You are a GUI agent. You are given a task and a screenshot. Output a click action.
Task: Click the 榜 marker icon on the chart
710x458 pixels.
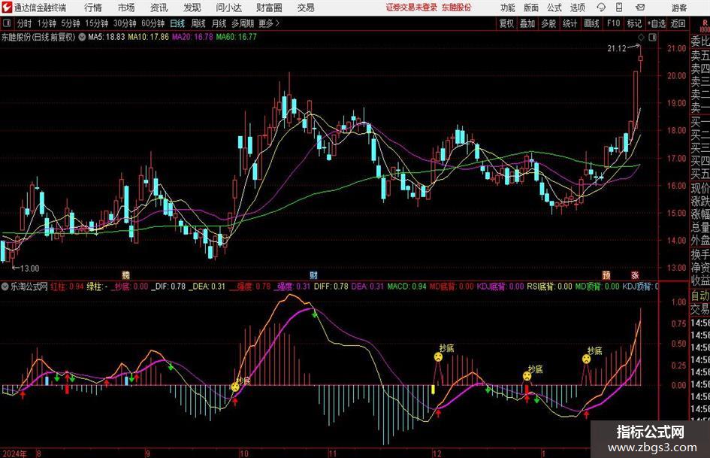pos(126,274)
